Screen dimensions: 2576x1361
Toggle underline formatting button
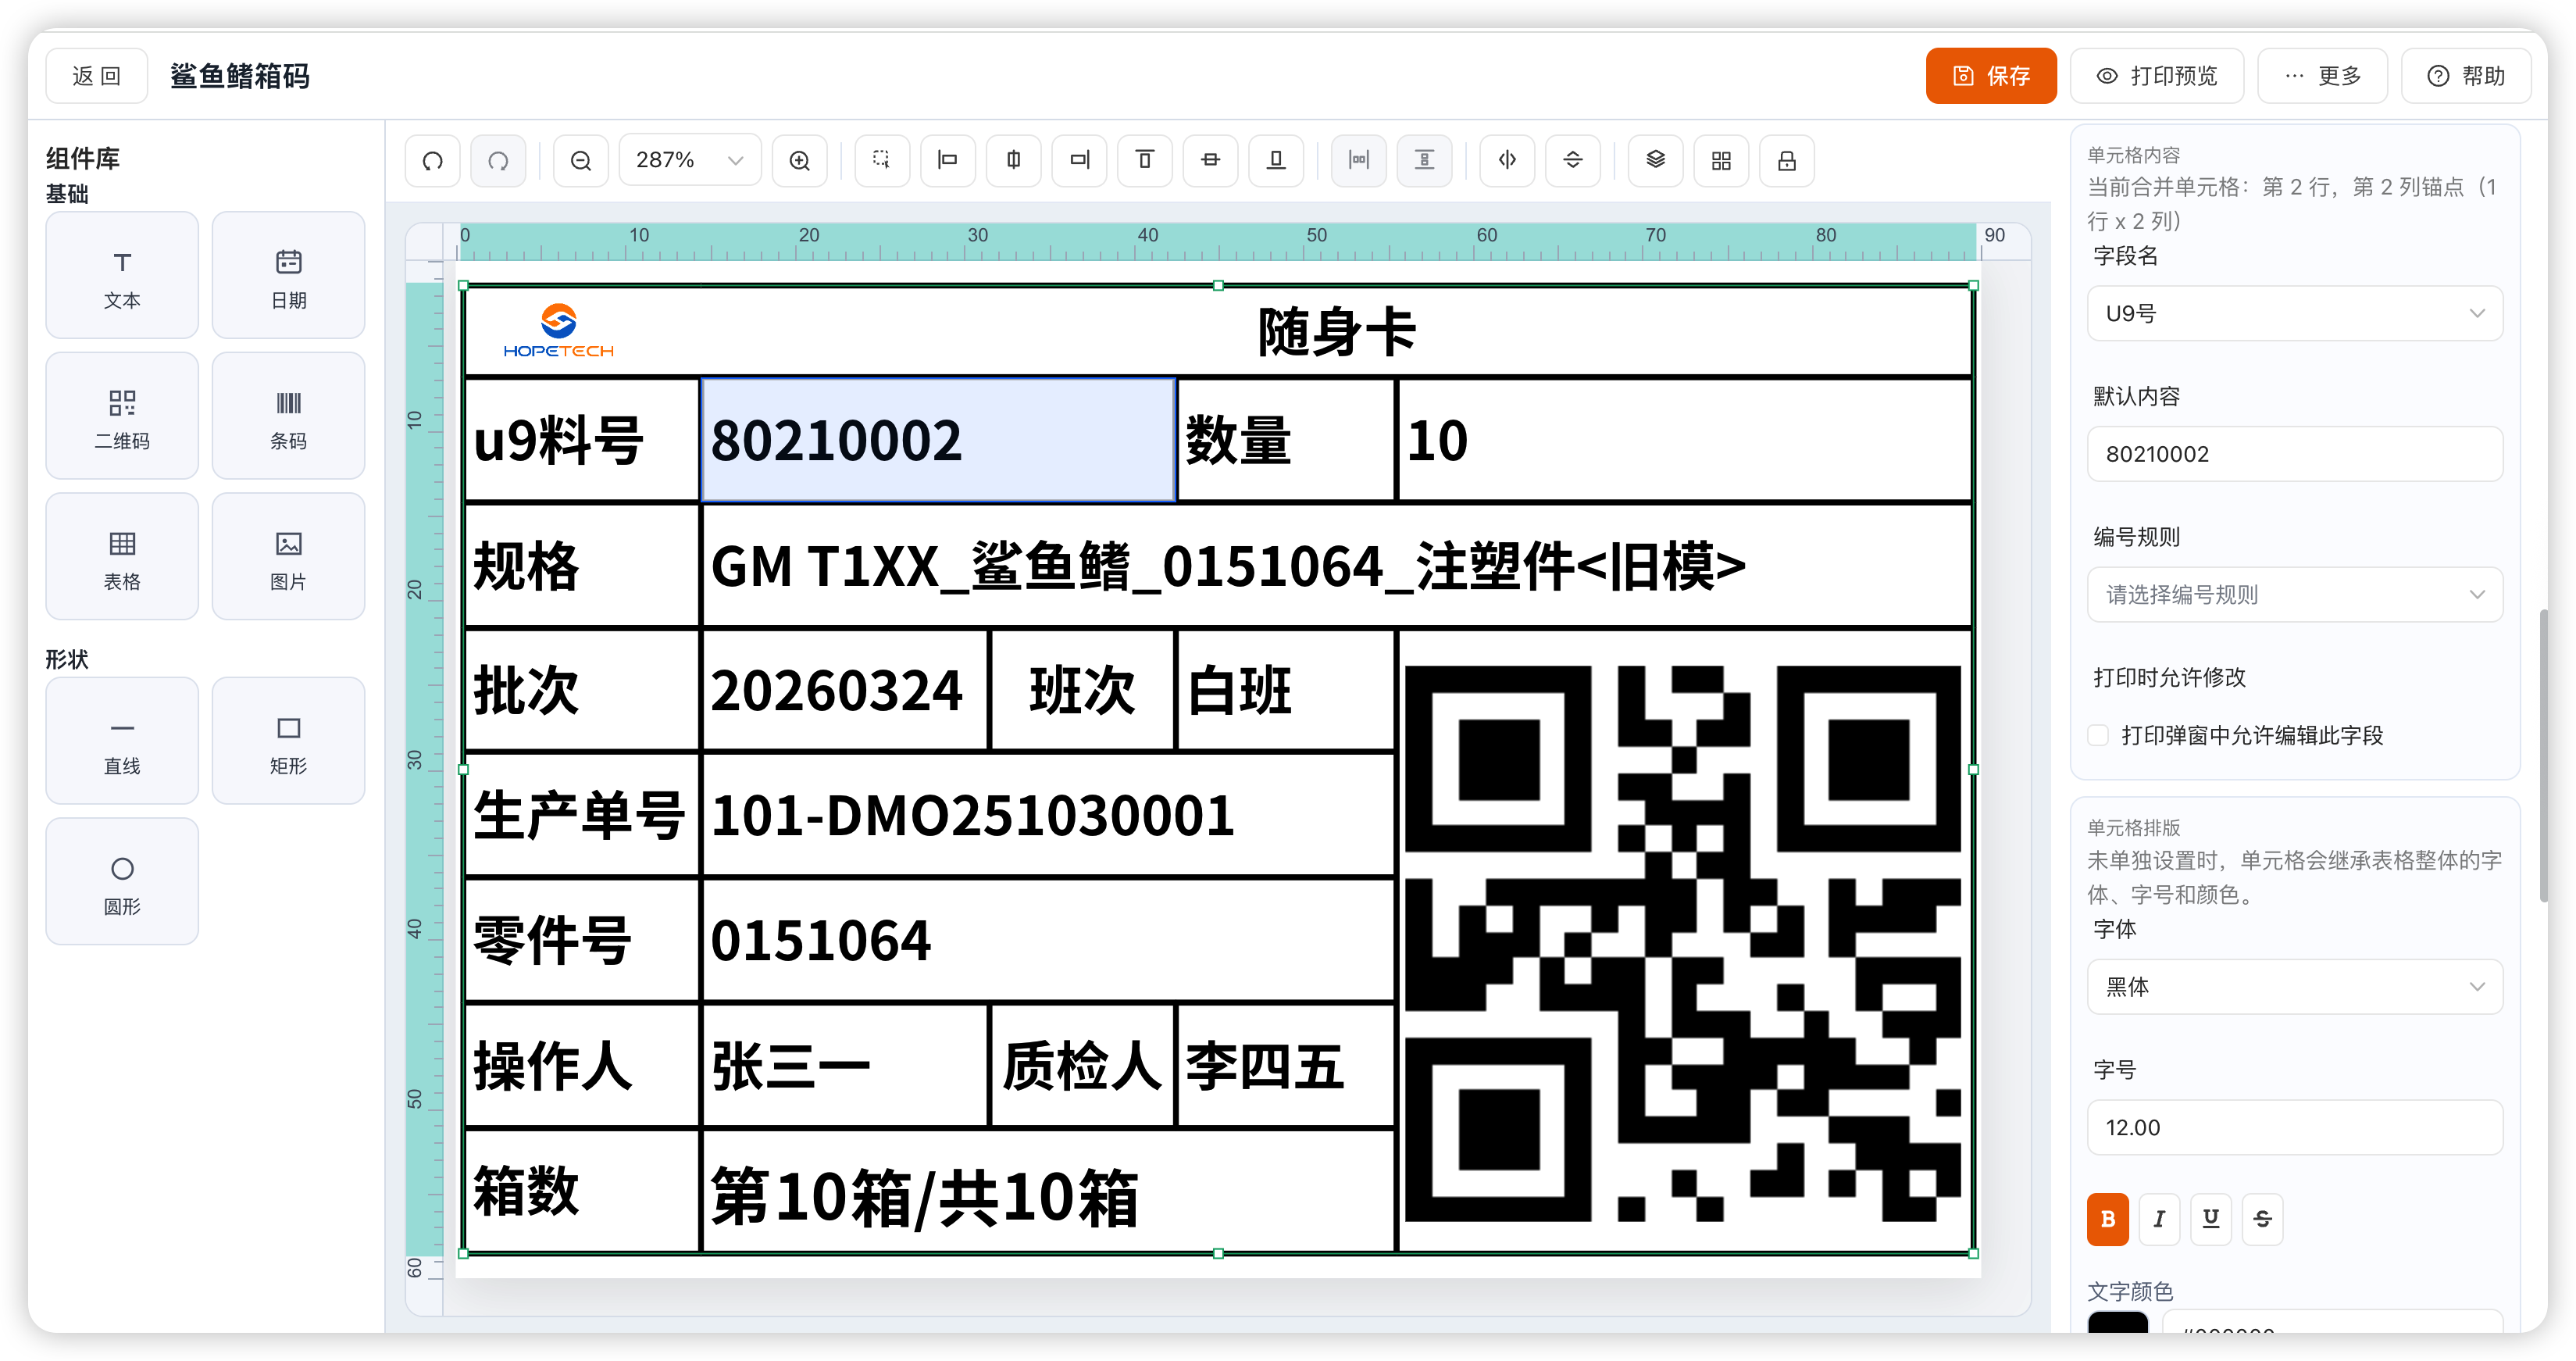(x=2211, y=1219)
